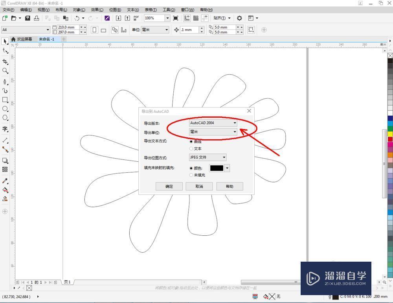Select the Pick tool in the toolbox
This screenshot has height=303, width=393.
[5, 41]
